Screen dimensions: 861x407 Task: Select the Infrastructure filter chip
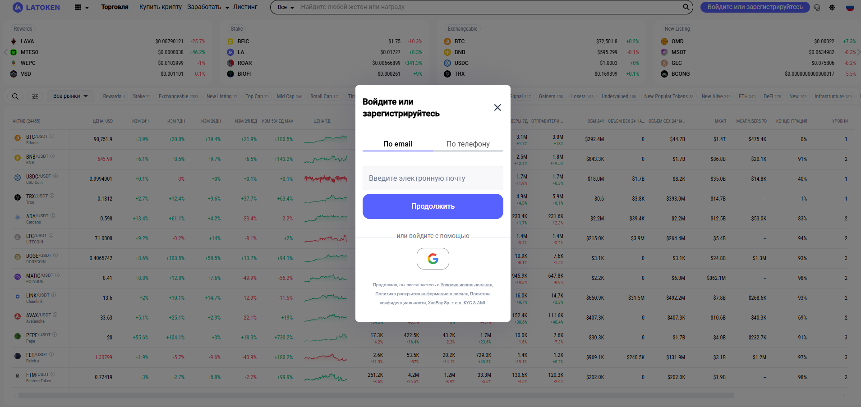[x=833, y=96]
